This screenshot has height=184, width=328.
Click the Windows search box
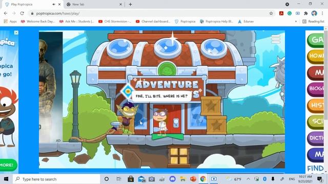[x=56, y=179]
